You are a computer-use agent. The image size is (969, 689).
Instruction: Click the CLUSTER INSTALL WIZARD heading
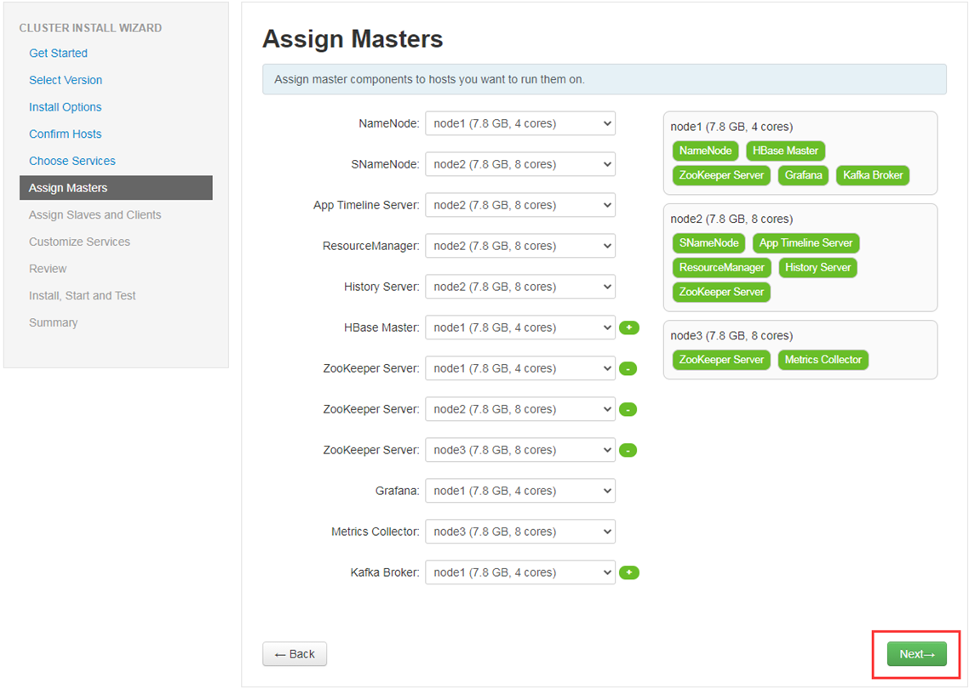click(90, 28)
